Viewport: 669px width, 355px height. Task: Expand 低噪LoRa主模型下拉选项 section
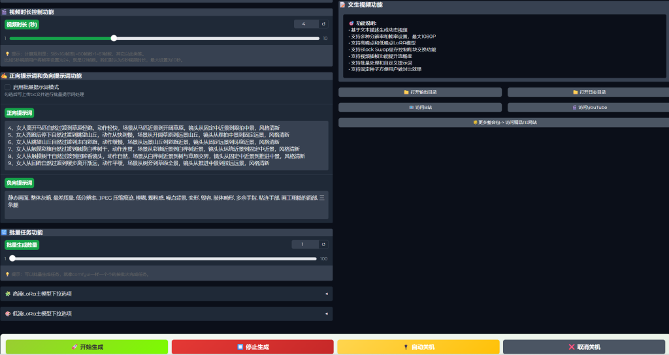167,314
